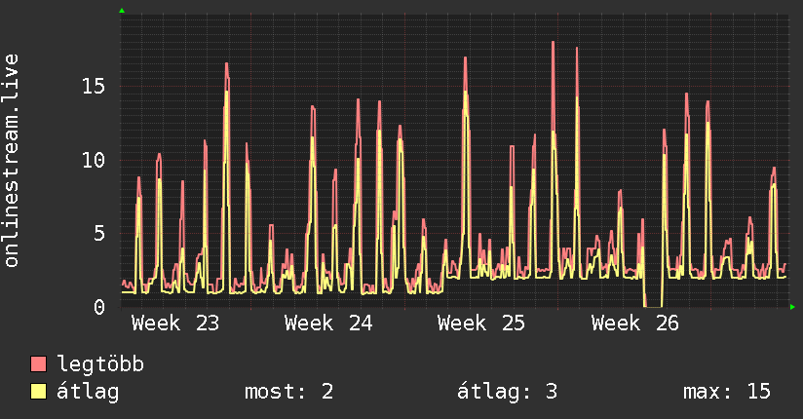
Task: Click the 10 y-axis tick label
Action: coord(94,161)
